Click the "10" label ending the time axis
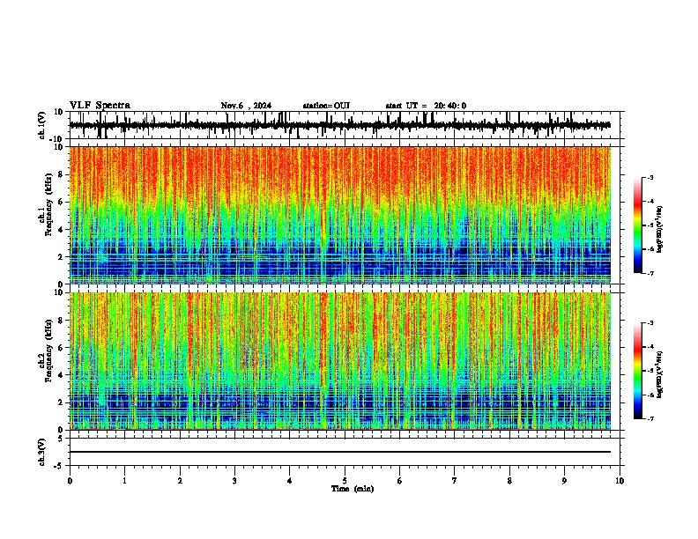This screenshot has width=698, height=539. tap(620, 481)
